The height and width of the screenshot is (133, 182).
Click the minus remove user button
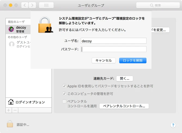[15, 110]
